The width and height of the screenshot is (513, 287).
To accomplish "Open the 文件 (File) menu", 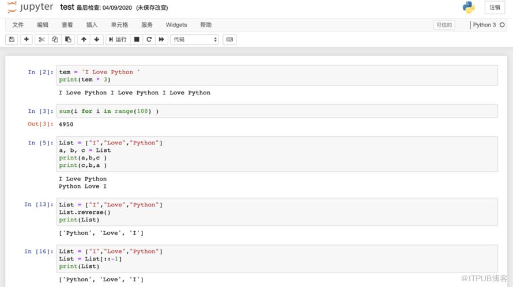I will coord(18,25).
